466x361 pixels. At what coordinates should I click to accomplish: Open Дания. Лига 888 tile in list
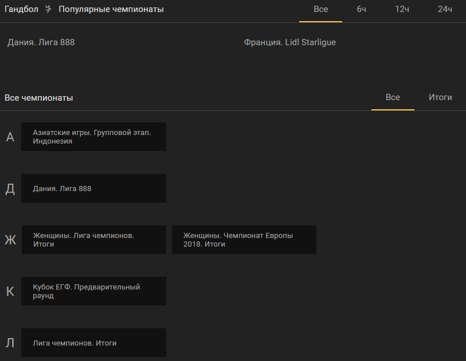(93, 188)
